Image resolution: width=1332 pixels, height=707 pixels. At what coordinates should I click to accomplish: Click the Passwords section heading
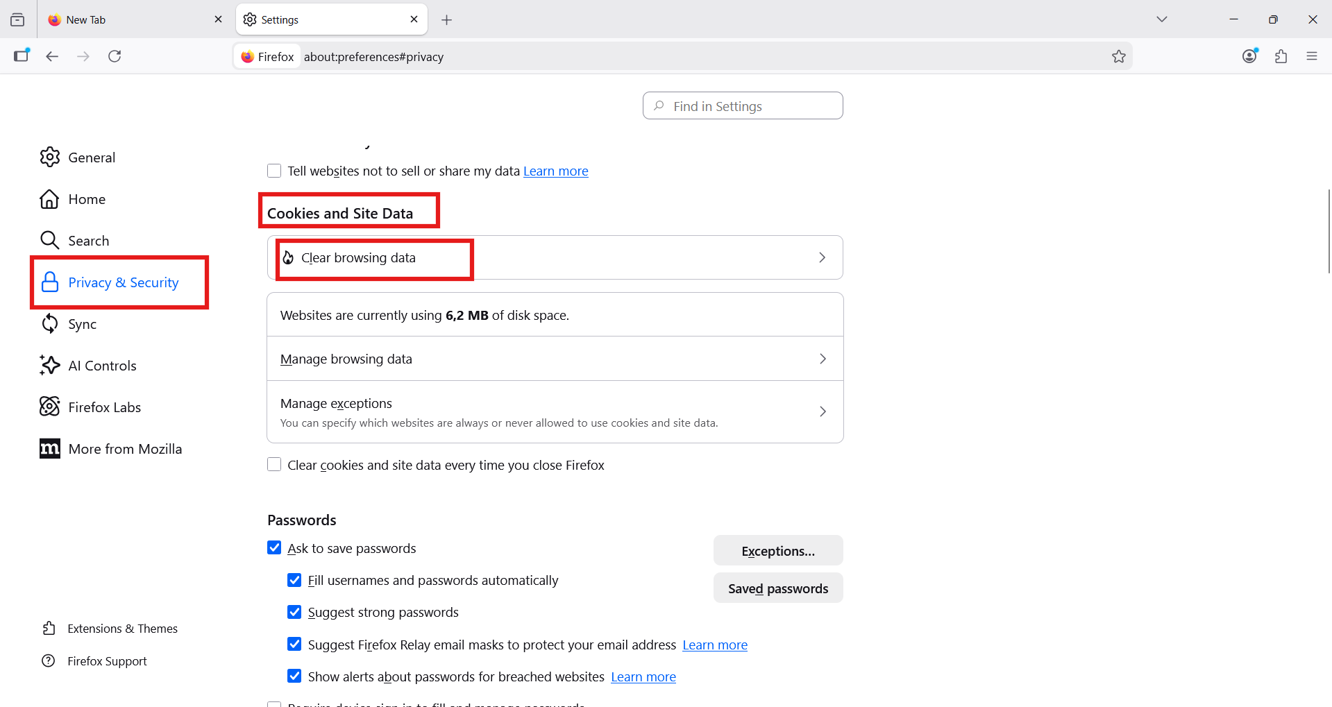point(301,520)
